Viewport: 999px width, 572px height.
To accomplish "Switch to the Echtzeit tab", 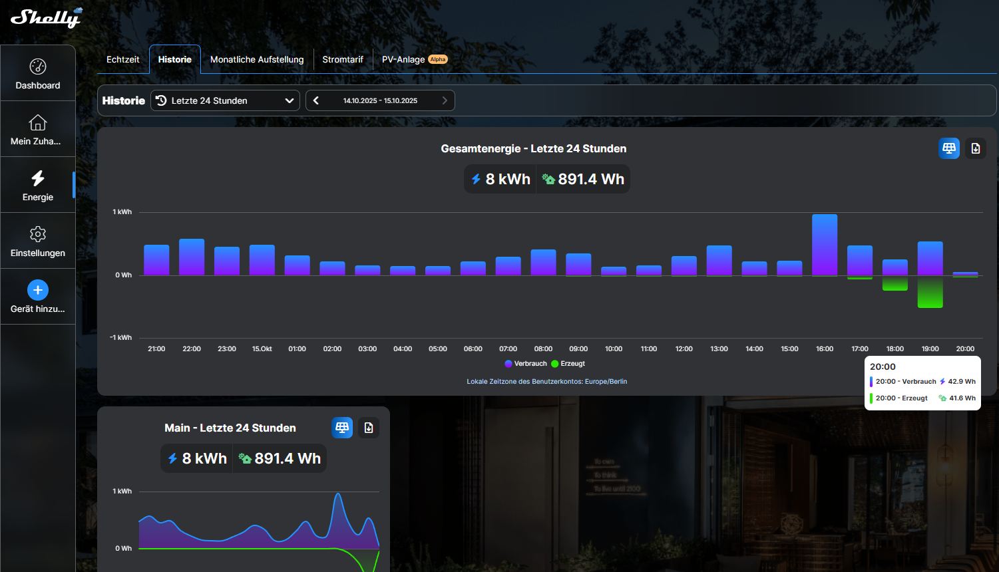I will coord(123,59).
